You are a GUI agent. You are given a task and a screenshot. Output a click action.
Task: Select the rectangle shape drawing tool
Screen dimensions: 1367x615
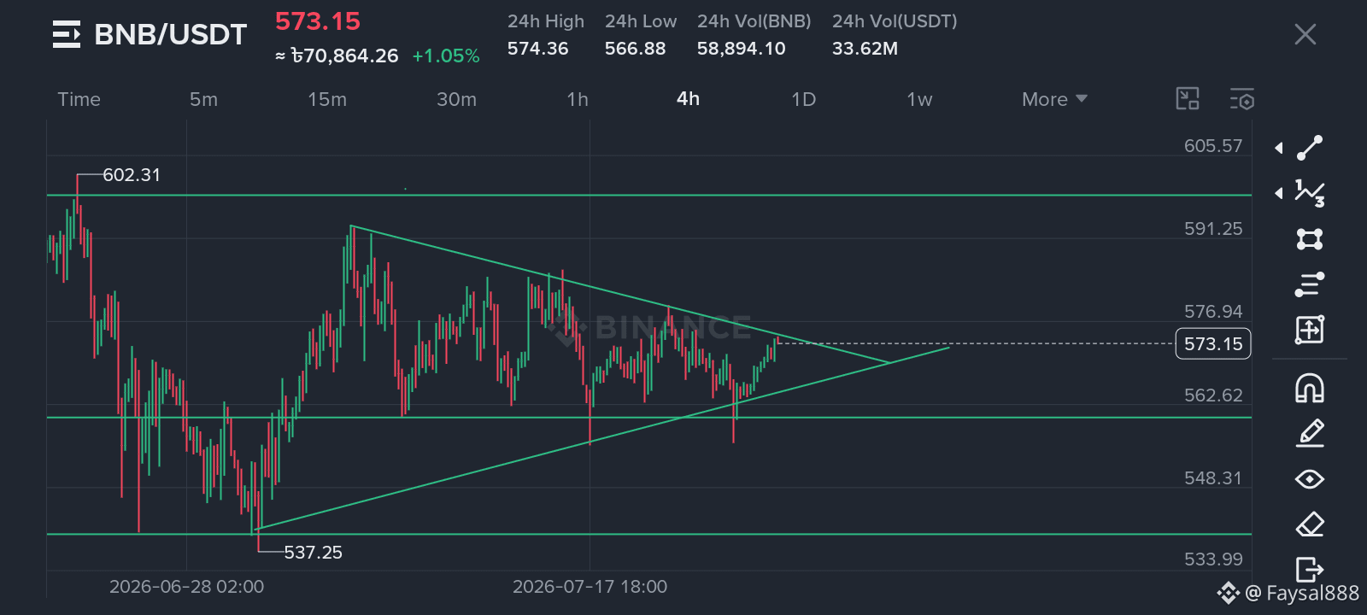click(x=1310, y=238)
